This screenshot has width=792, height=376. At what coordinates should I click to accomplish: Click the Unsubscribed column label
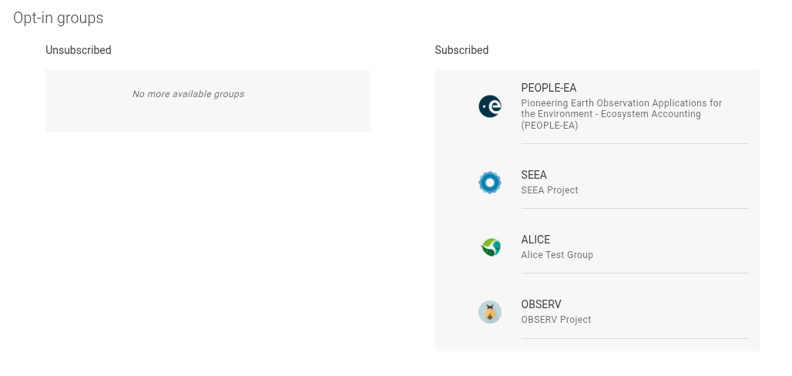coord(79,50)
